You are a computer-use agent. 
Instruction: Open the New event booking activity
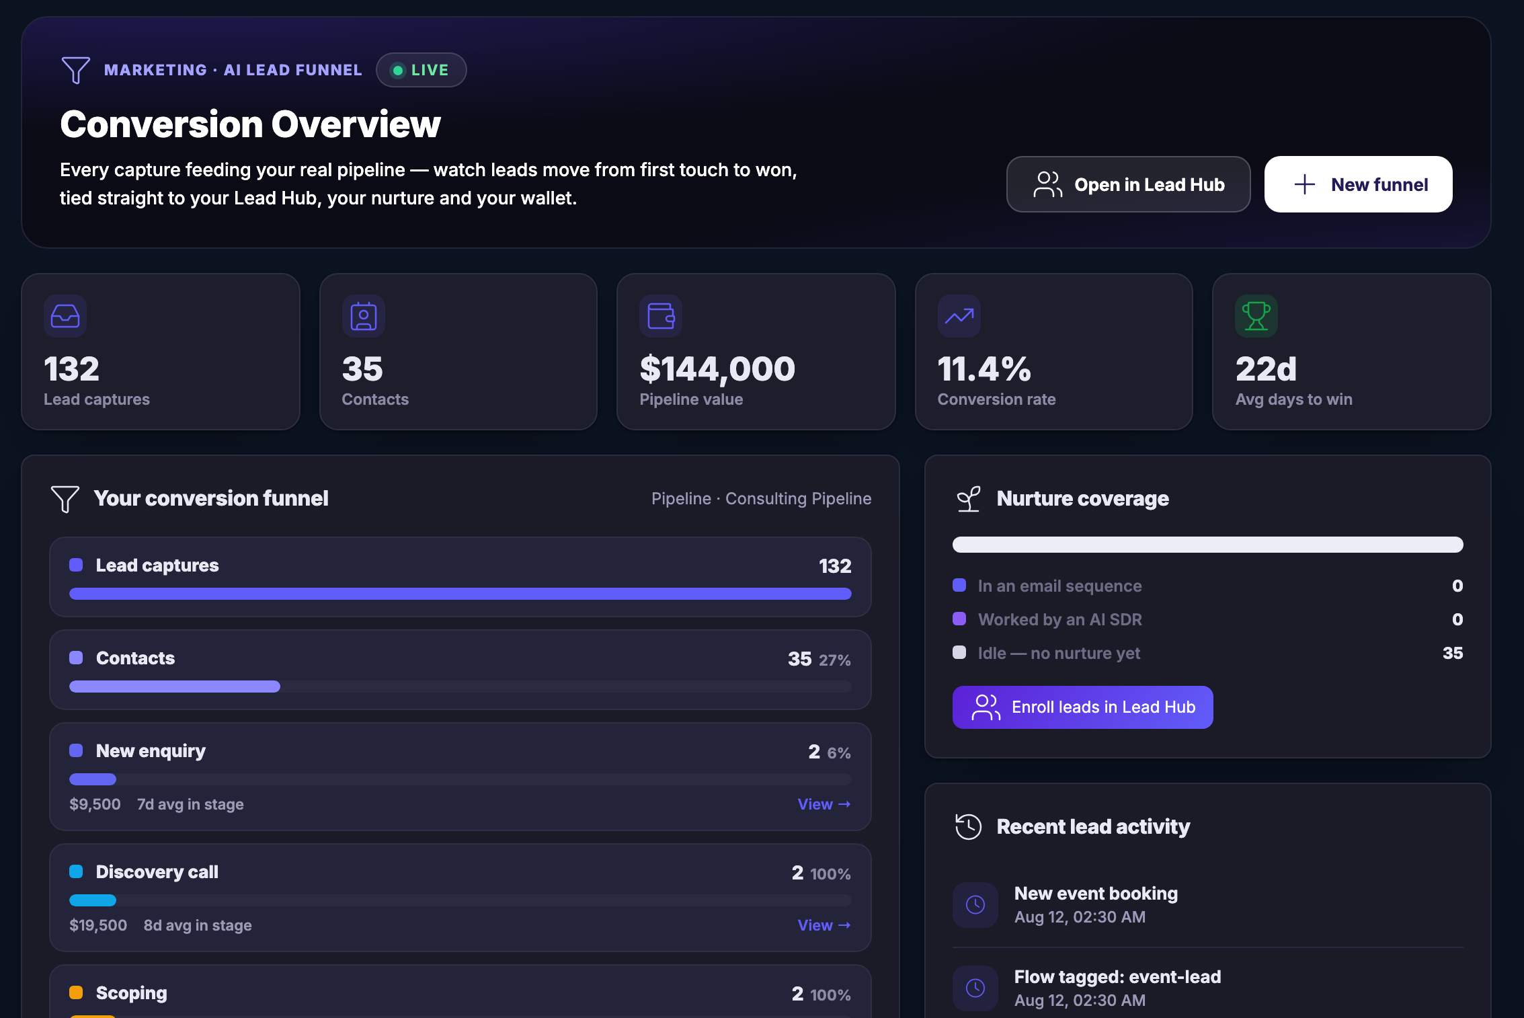(x=1208, y=905)
